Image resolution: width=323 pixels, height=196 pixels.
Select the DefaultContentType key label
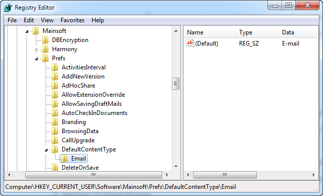click(x=89, y=149)
